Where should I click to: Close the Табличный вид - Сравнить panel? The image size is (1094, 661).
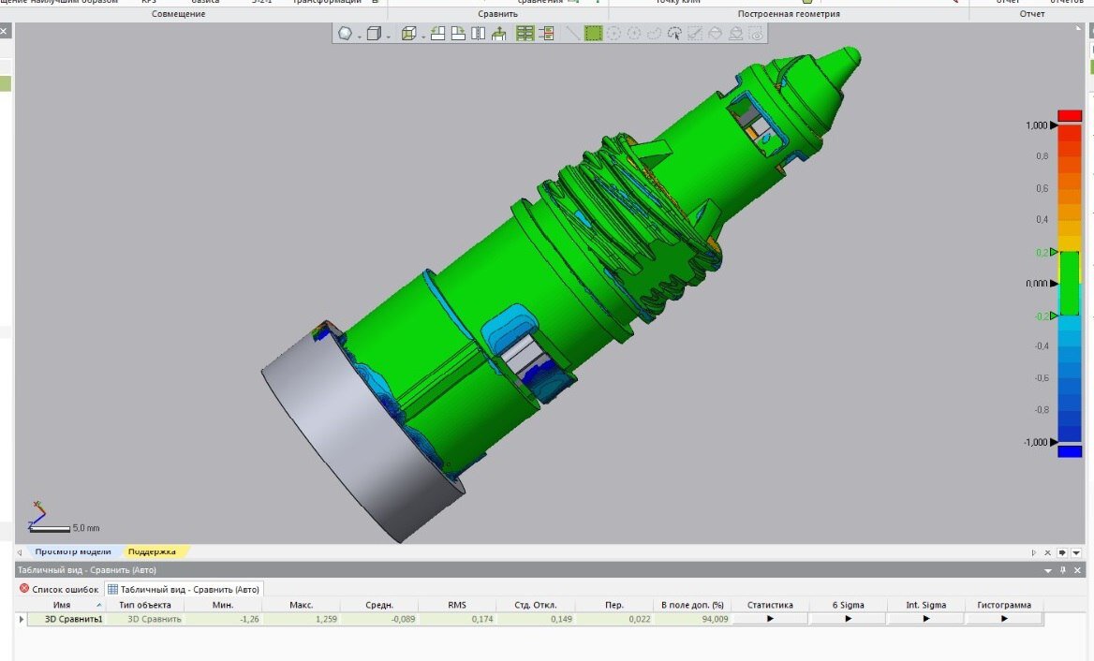coord(1077,570)
